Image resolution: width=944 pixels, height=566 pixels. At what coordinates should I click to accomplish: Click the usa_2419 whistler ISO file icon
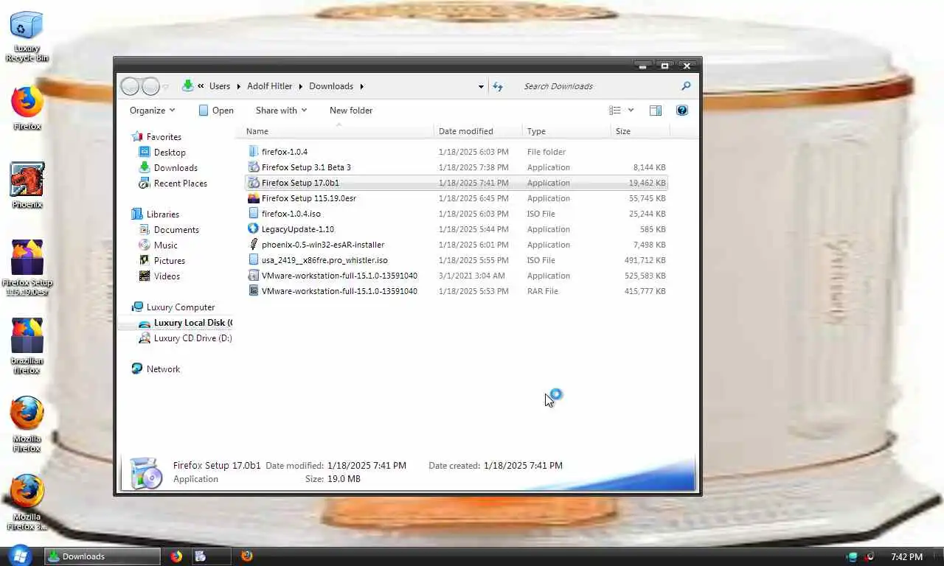tap(254, 260)
